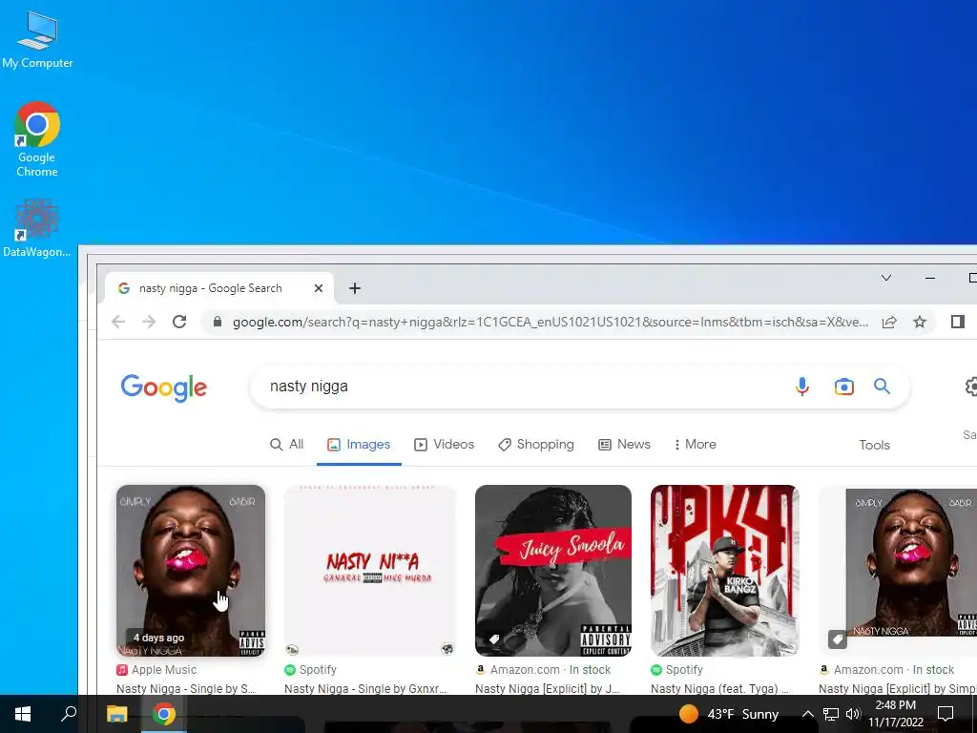Open network status tray icon

(831, 714)
